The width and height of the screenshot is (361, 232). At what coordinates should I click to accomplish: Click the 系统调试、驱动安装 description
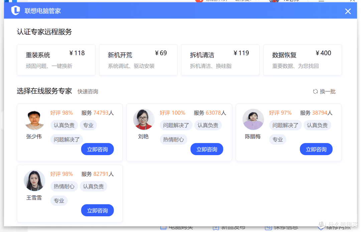tap(131, 66)
